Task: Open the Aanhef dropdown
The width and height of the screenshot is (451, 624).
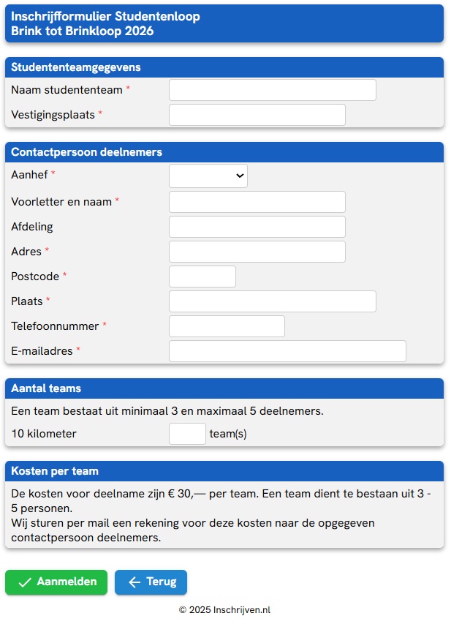Action: point(208,176)
